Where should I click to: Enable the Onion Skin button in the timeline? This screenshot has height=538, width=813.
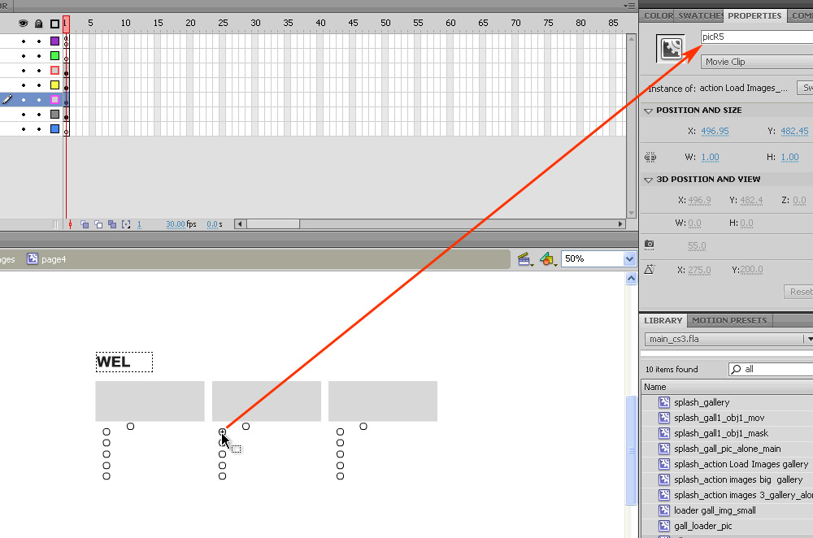[x=84, y=224]
